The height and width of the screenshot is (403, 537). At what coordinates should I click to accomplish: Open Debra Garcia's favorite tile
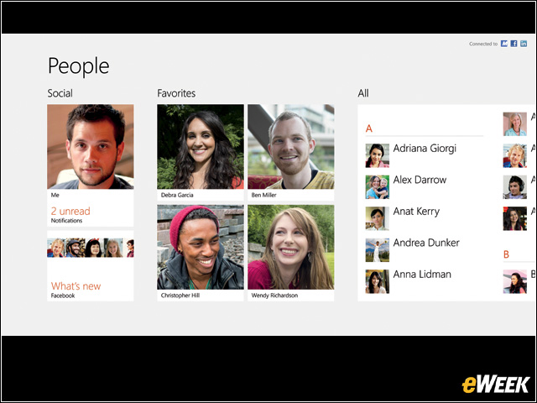click(201, 153)
